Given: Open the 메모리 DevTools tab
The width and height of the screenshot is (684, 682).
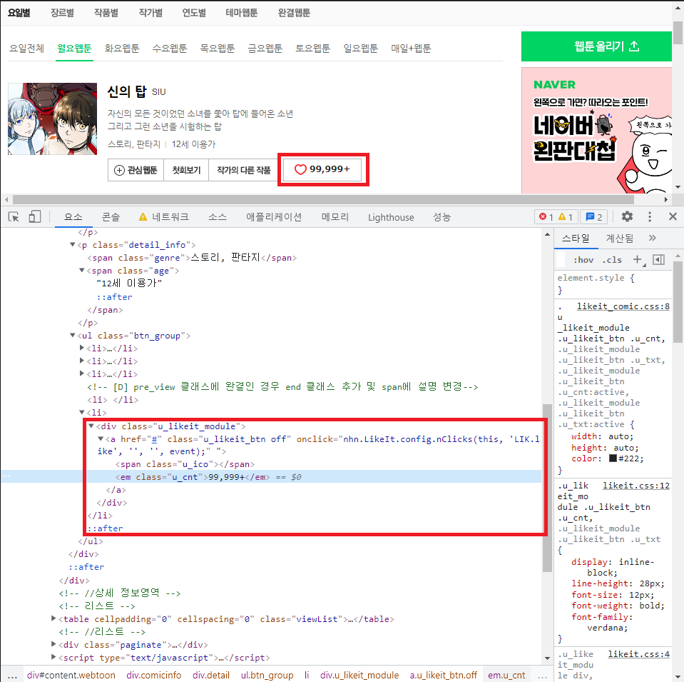Looking at the screenshot, I should 335,216.
